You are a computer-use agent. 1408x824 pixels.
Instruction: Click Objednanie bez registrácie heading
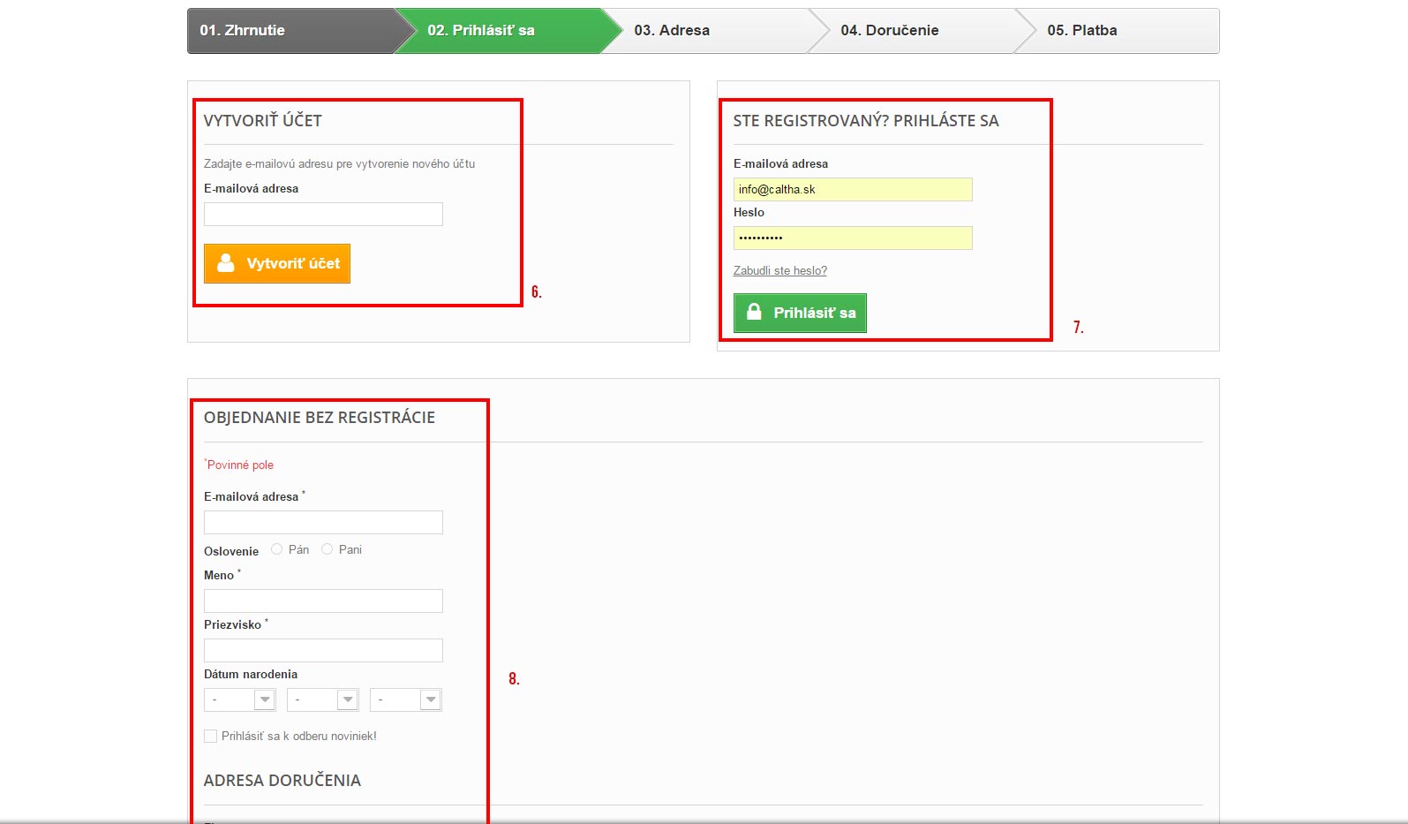[x=320, y=418]
